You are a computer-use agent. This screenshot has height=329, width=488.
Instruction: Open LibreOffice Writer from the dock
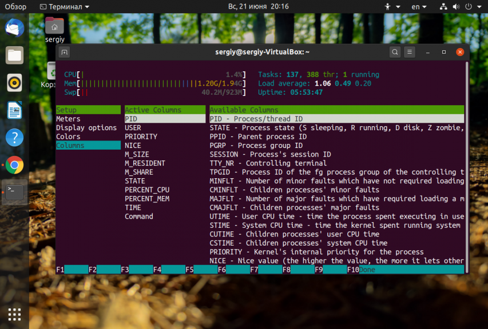pyautogui.click(x=14, y=110)
